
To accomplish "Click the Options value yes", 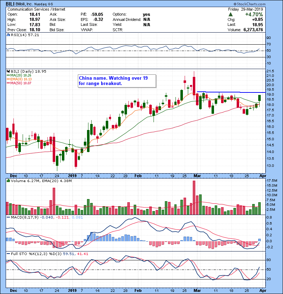I will click(146, 15).
